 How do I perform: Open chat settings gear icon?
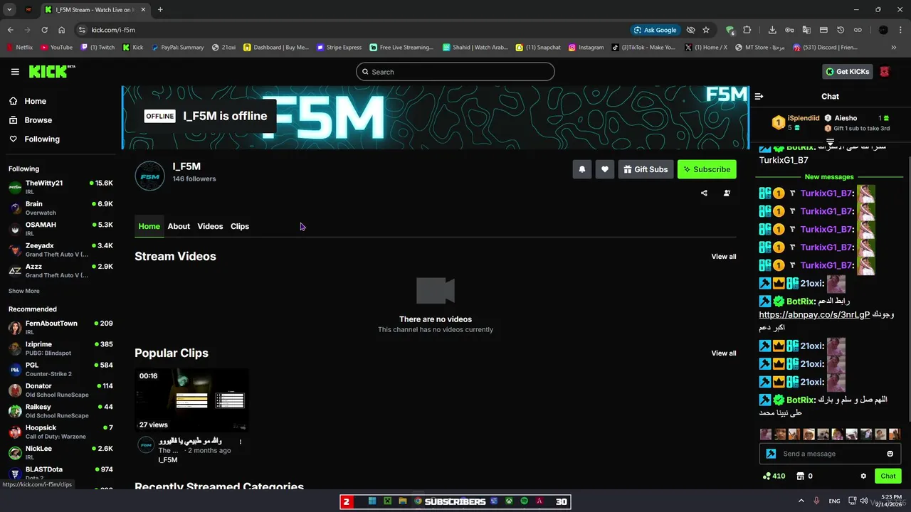863,476
